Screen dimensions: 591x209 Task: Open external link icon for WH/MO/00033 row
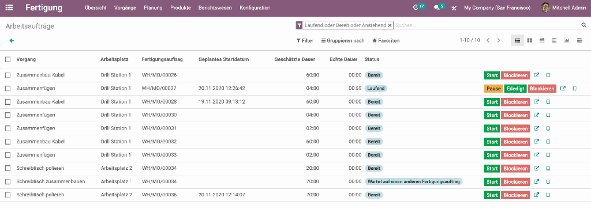coord(537,155)
